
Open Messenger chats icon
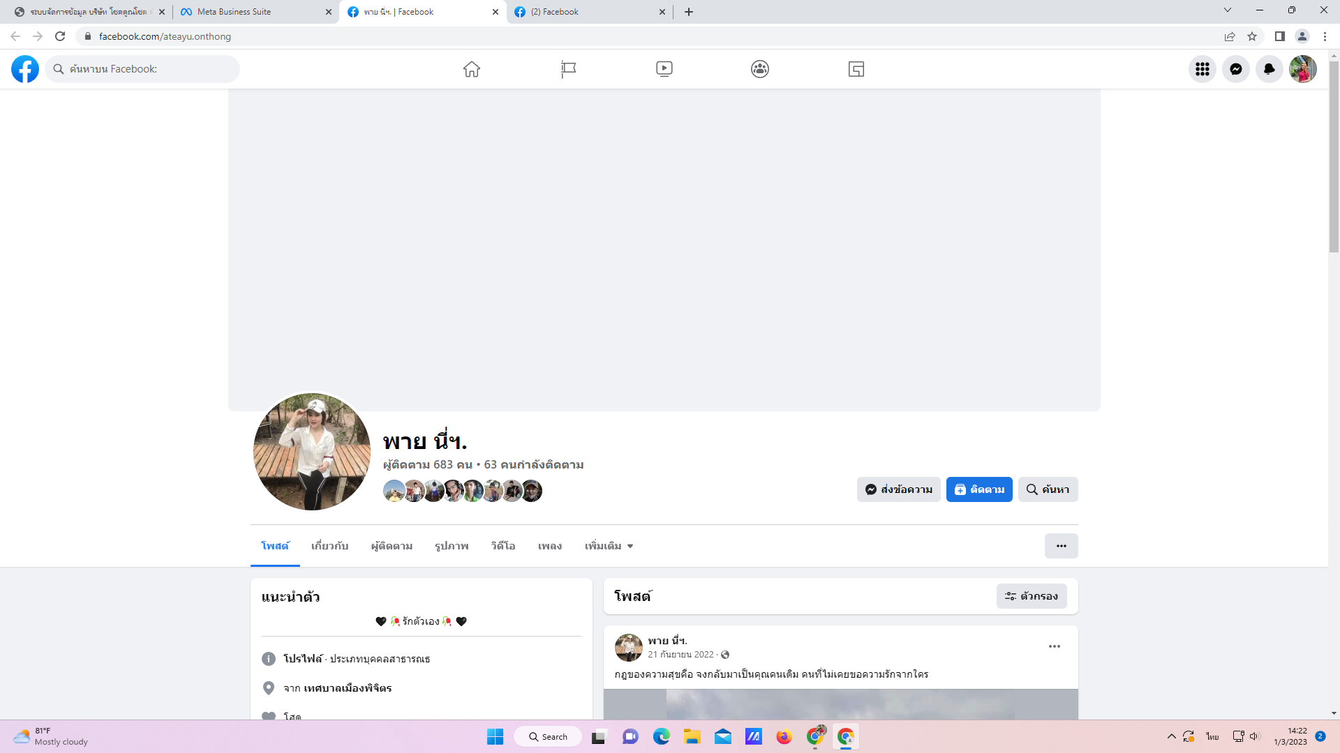point(1235,69)
